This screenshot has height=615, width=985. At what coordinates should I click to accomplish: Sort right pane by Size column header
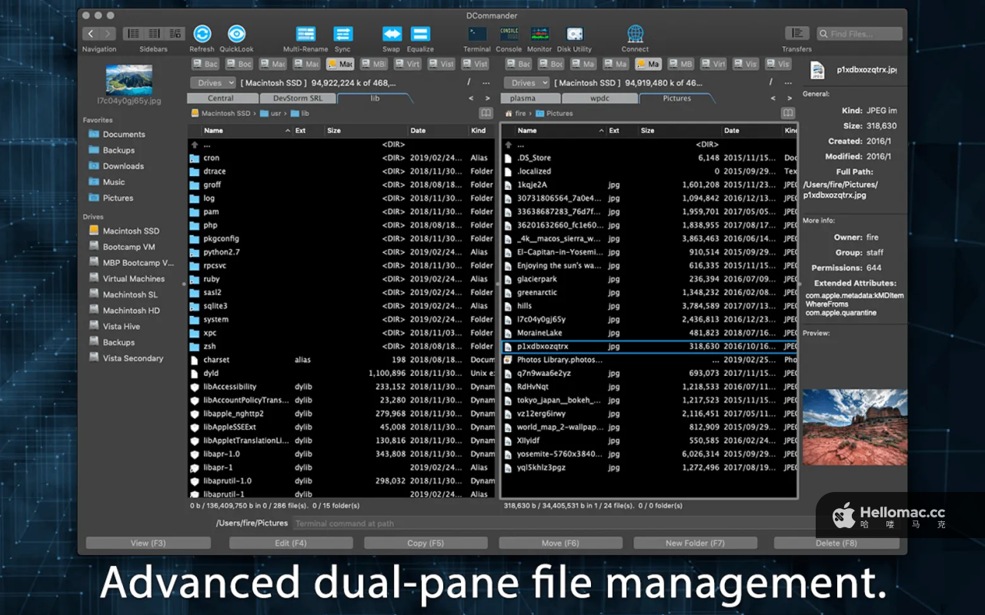pyautogui.click(x=680, y=131)
